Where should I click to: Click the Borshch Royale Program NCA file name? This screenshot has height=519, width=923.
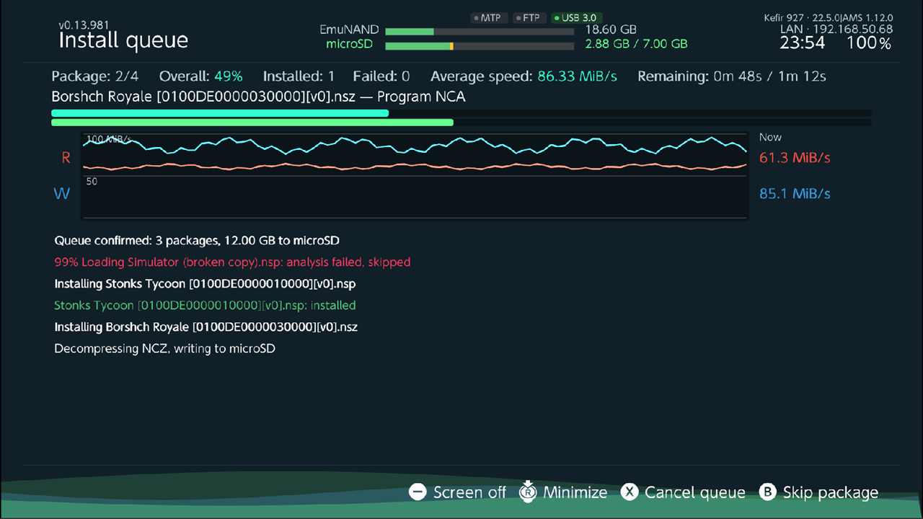point(259,97)
